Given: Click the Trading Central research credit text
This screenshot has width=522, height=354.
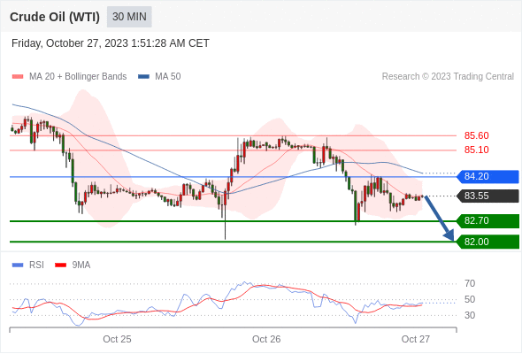Looking at the screenshot, I should coord(448,77).
